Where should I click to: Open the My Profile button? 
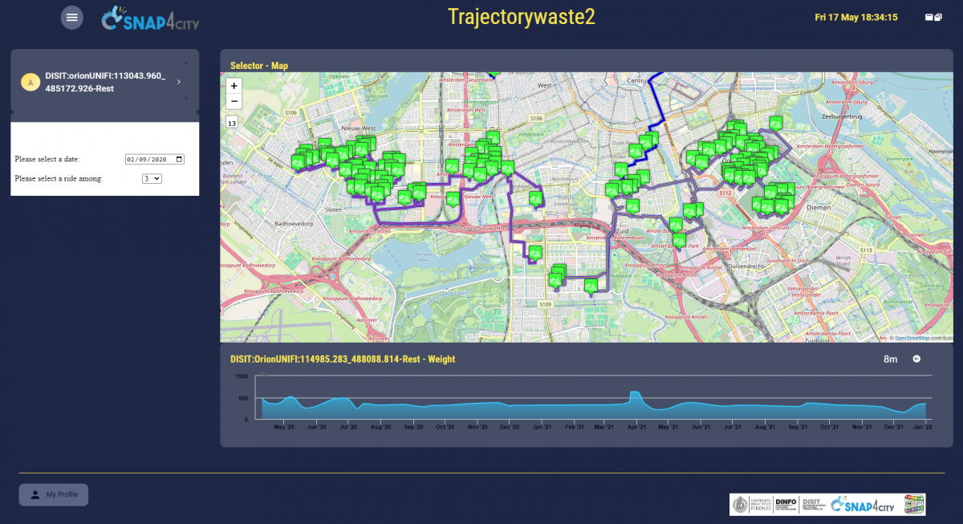coord(54,494)
